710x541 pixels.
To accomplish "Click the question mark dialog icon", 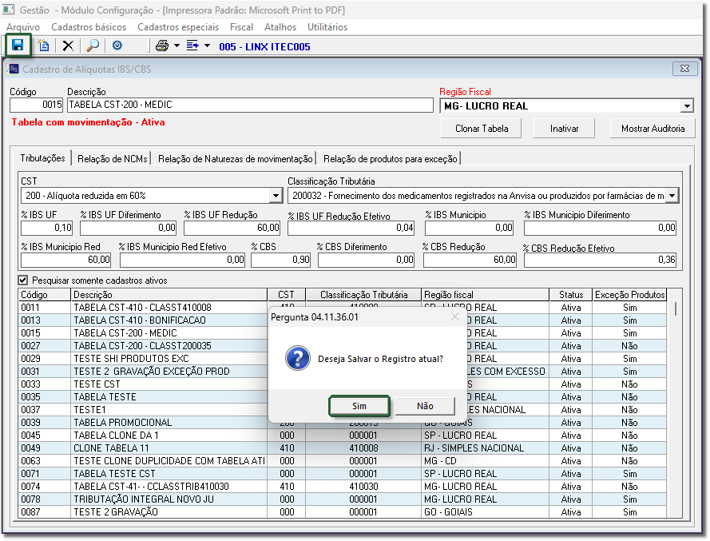I will point(297,358).
